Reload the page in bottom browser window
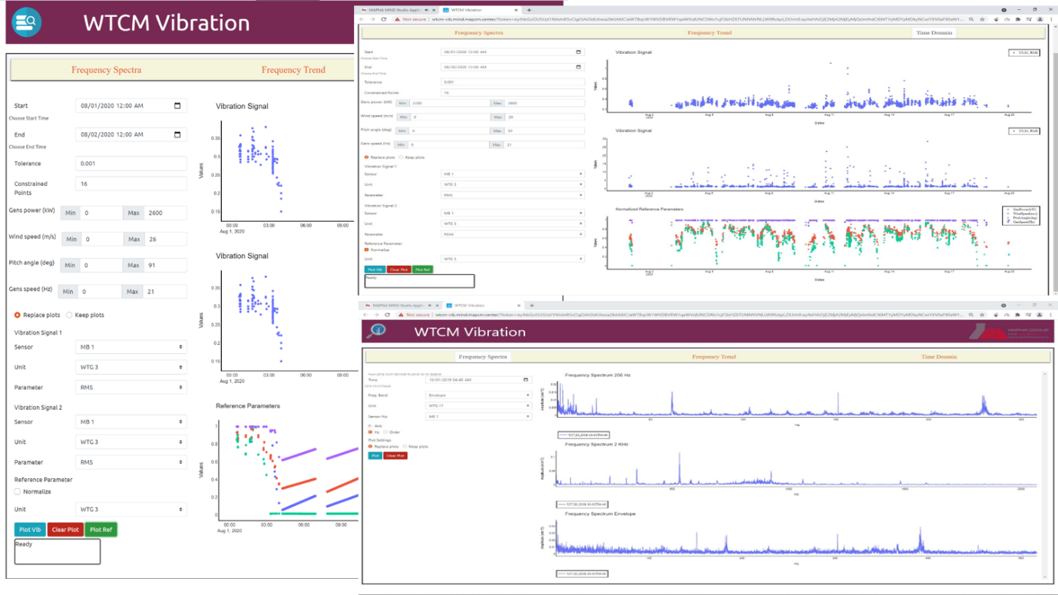Screen dimensions: 1058x595 (388, 315)
